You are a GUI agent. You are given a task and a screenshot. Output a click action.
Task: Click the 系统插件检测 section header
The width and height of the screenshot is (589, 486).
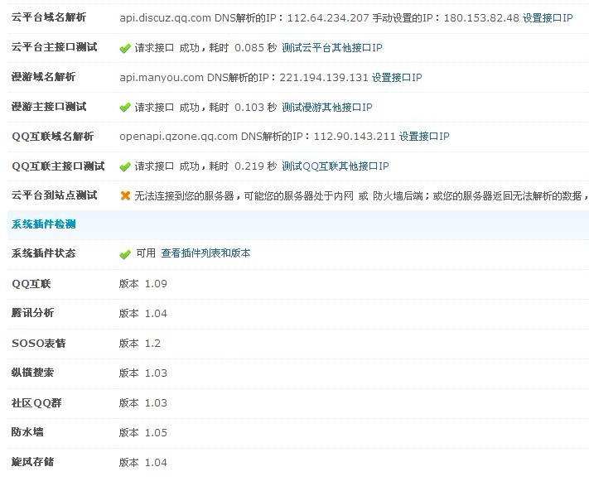click(x=44, y=224)
